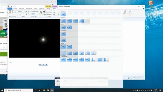Apply the fifth Contemporain text effect
The width and height of the screenshot is (163, 92).
click(x=88, y=60)
